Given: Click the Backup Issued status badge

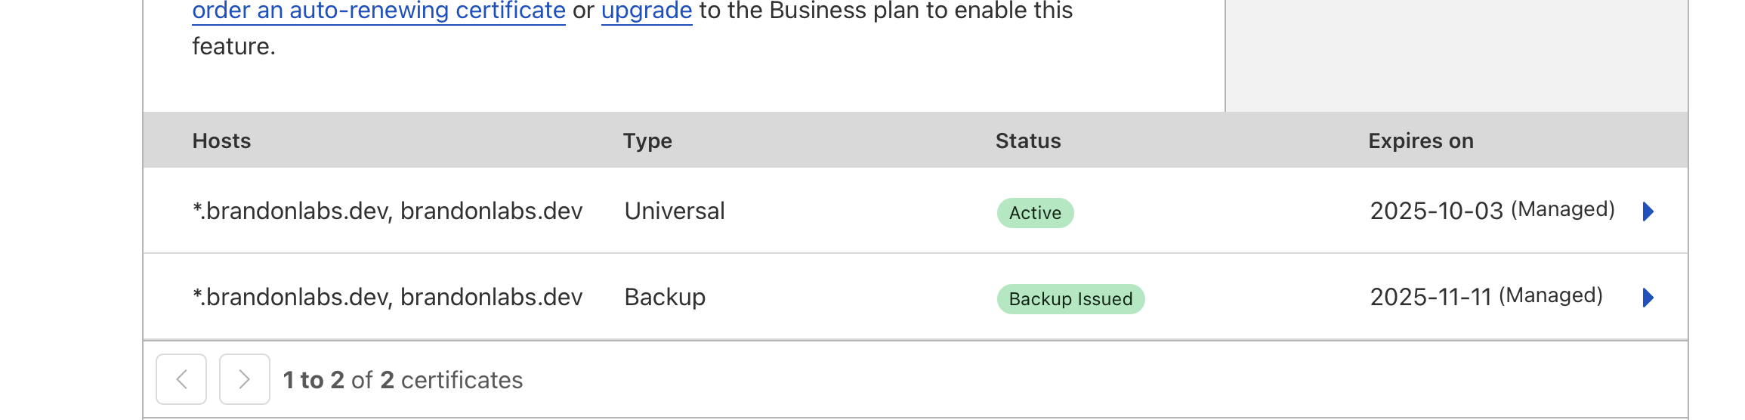Looking at the screenshot, I should pos(1070,299).
